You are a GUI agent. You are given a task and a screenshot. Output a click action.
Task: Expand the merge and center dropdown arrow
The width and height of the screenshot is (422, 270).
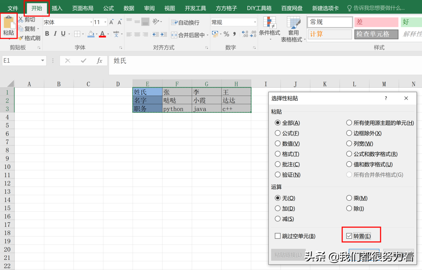pos(207,35)
